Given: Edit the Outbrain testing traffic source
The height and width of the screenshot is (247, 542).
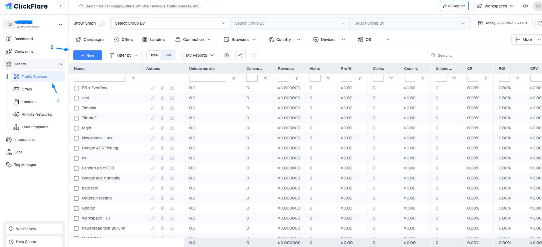Looking at the screenshot, I should pos(153,198).
